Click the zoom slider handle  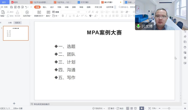169,108
